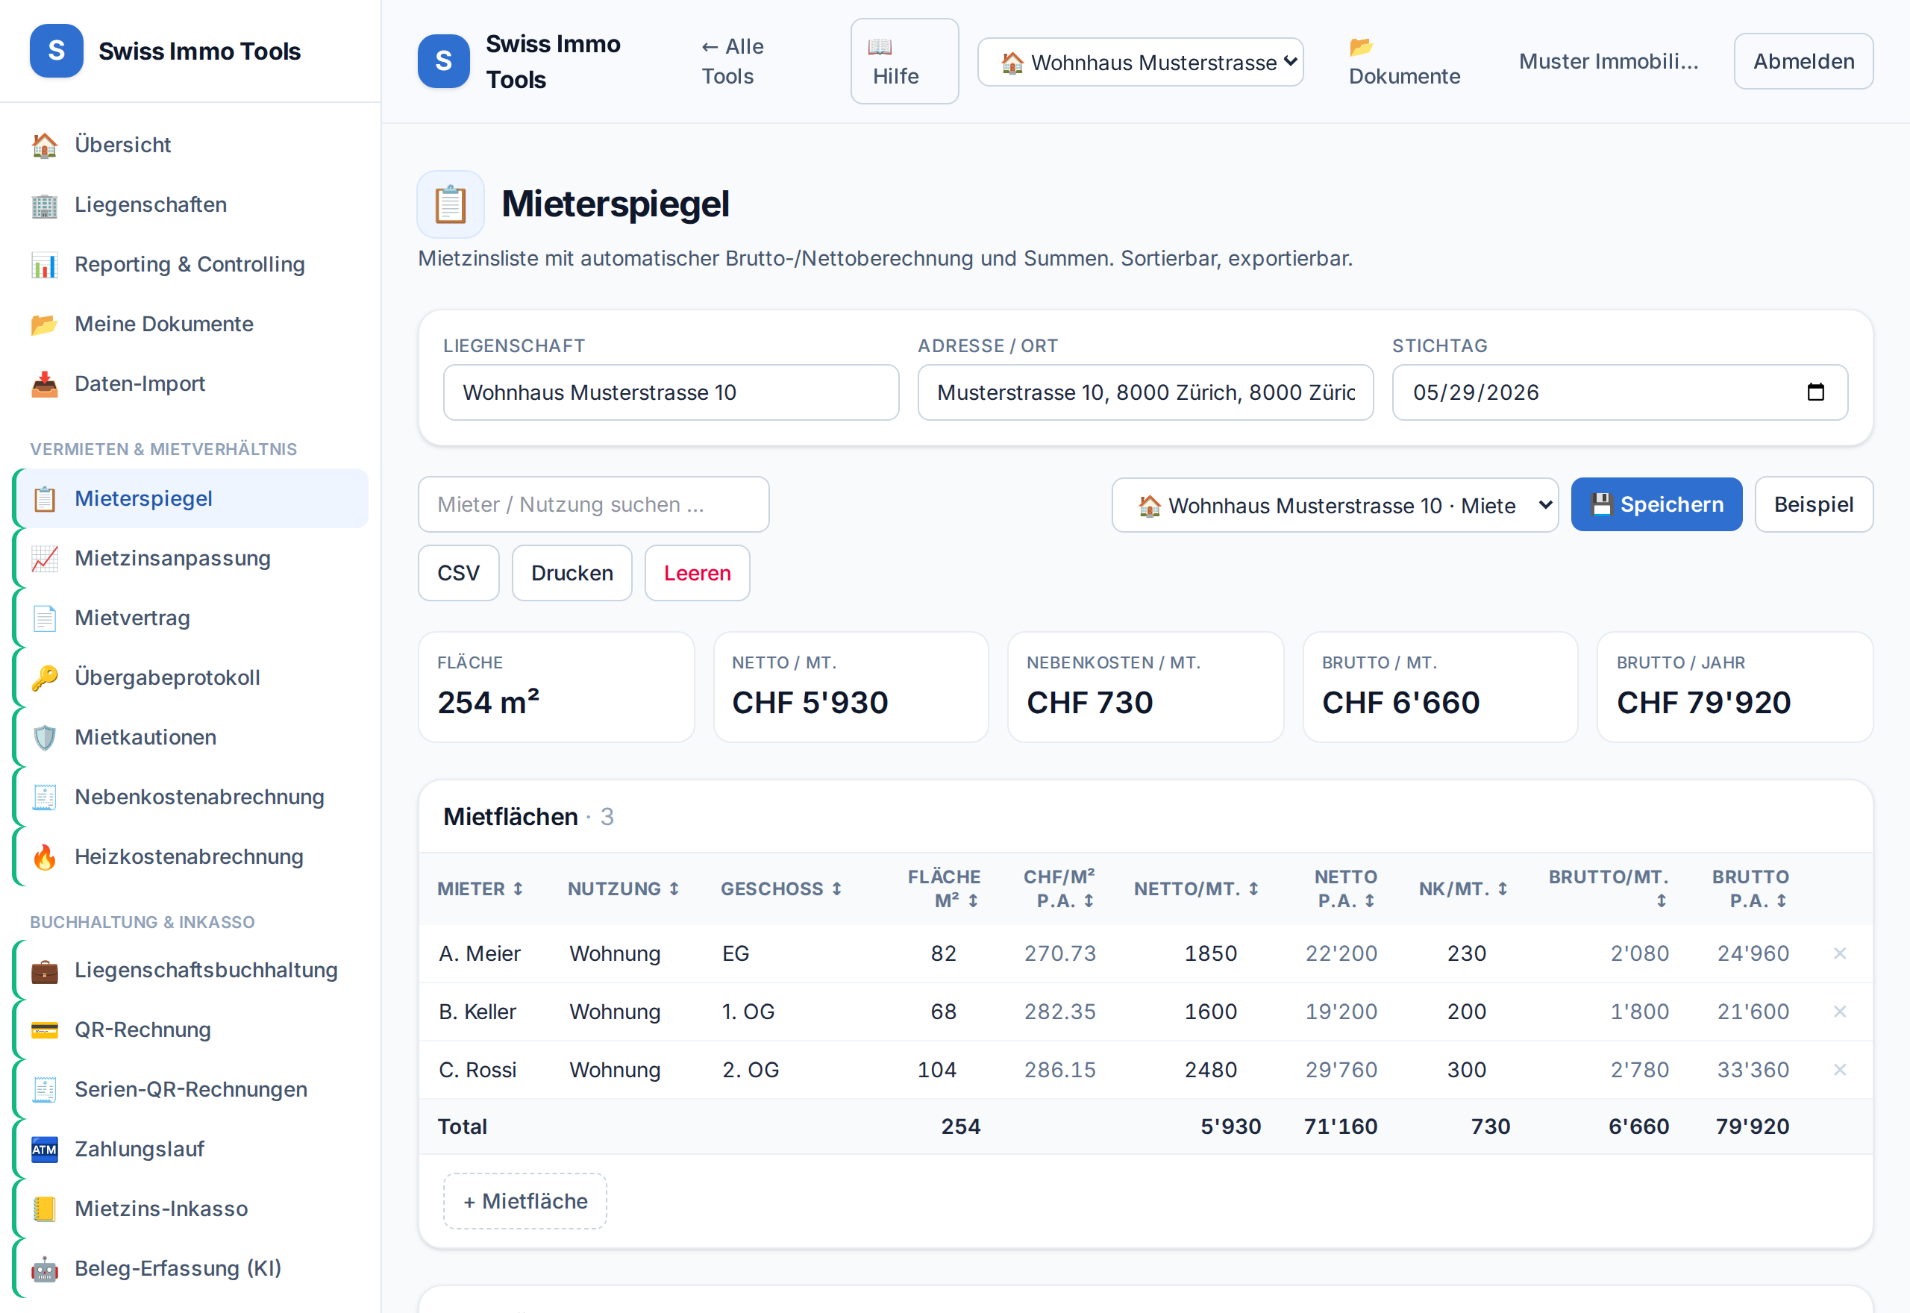Viewport: 1910px width, 1313px height.
Task: Click the Beleg-Erfassung robot icon
Action: [x=45, y=1268]
